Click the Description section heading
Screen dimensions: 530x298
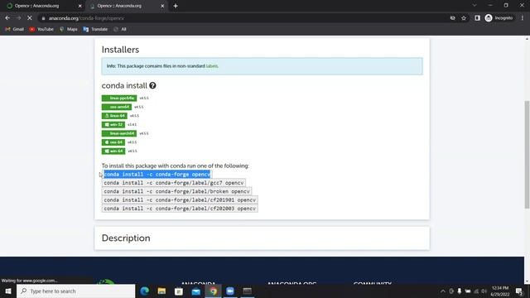[126, 238]
